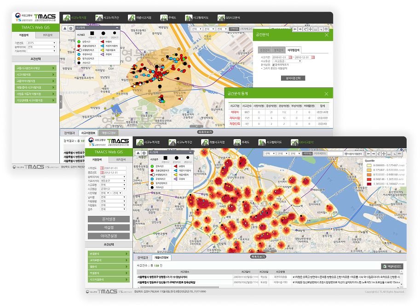Screen dimensions: 420x308
Task: Close the 공간분석 통계 panel
Action: coord(327,93)
